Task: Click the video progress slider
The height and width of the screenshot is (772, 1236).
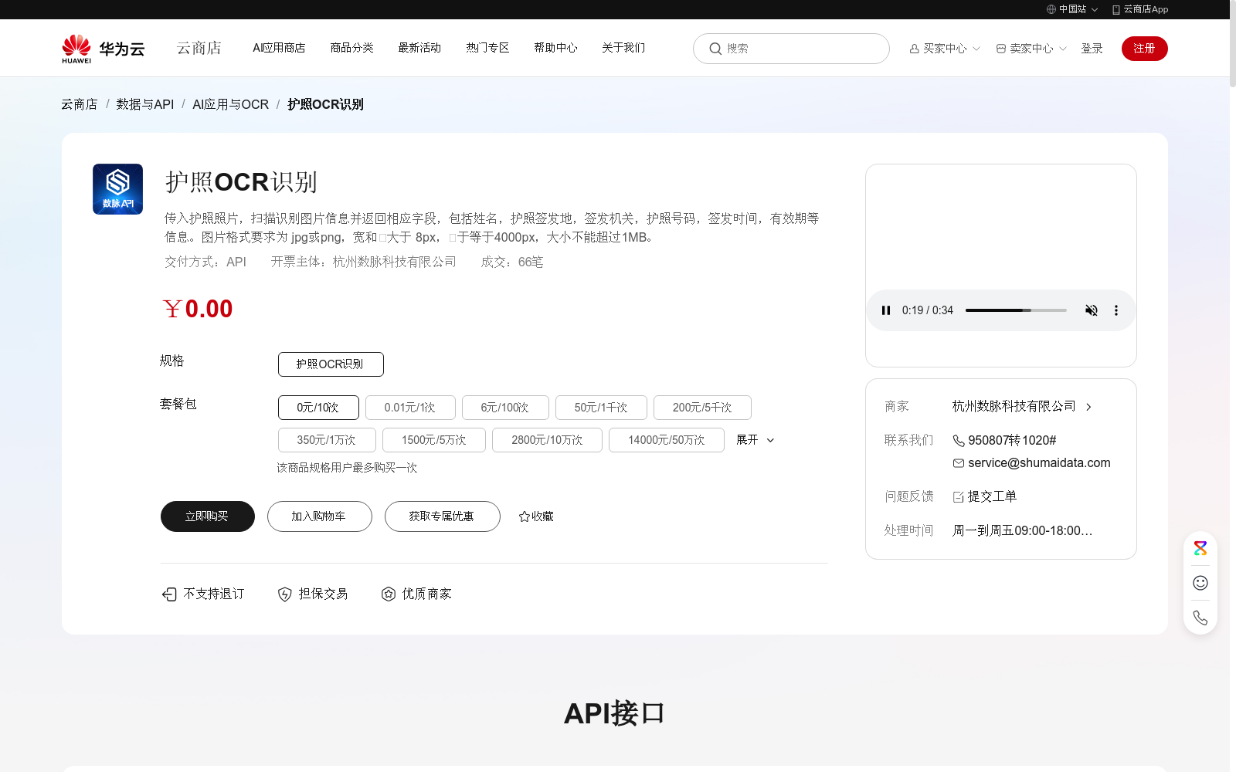Action: click(1016, 310)
